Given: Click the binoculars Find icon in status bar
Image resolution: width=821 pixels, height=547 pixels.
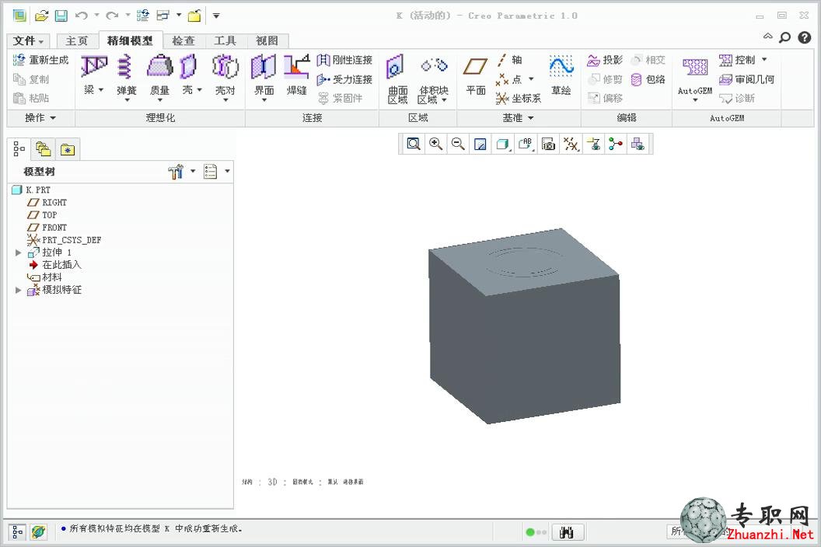Looking at the screenshot, I should [567, 532].
